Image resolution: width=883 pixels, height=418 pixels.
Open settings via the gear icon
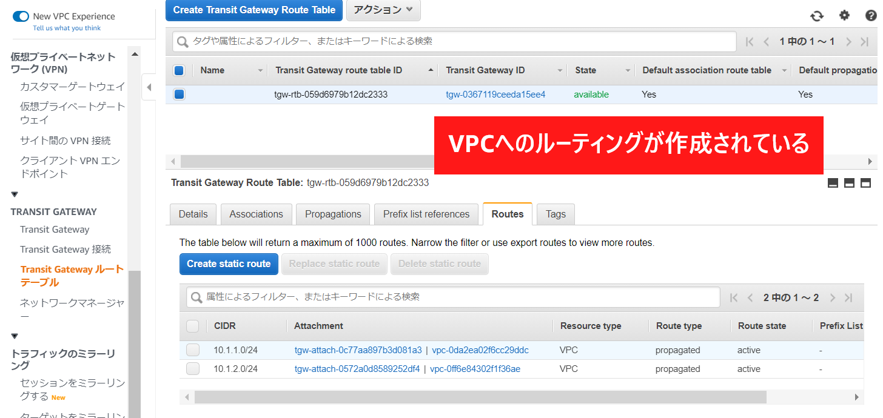coord(844,16)
